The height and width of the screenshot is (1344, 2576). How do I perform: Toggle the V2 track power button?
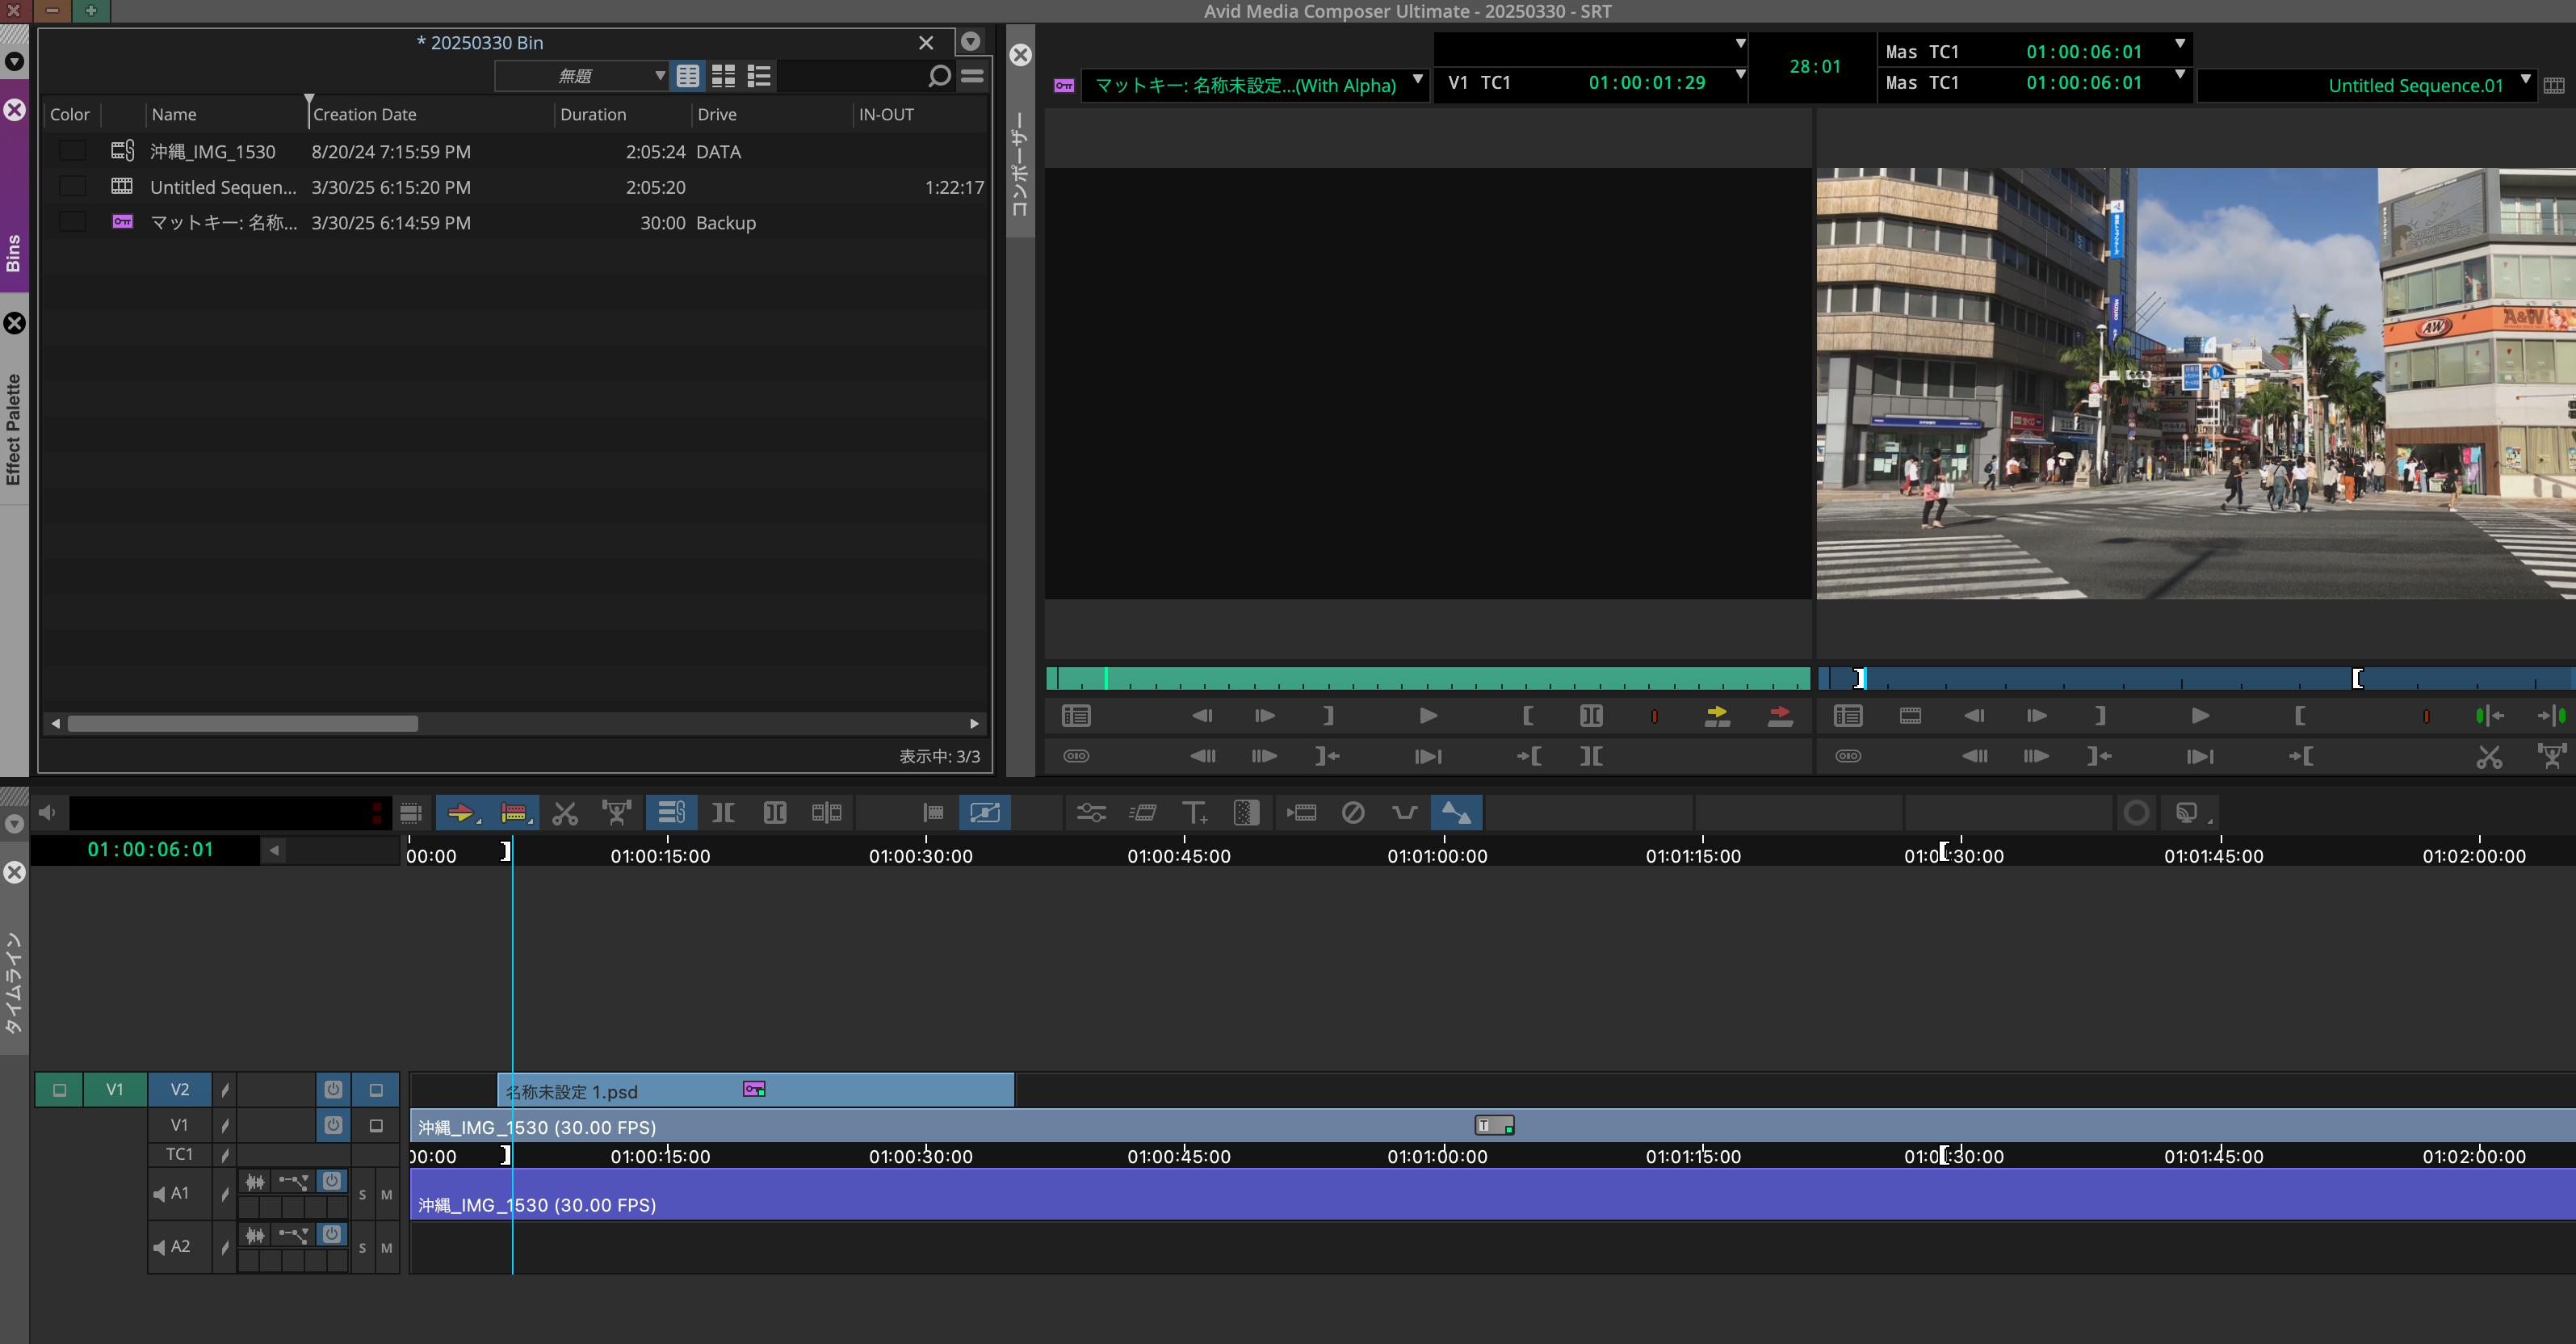333,1090
